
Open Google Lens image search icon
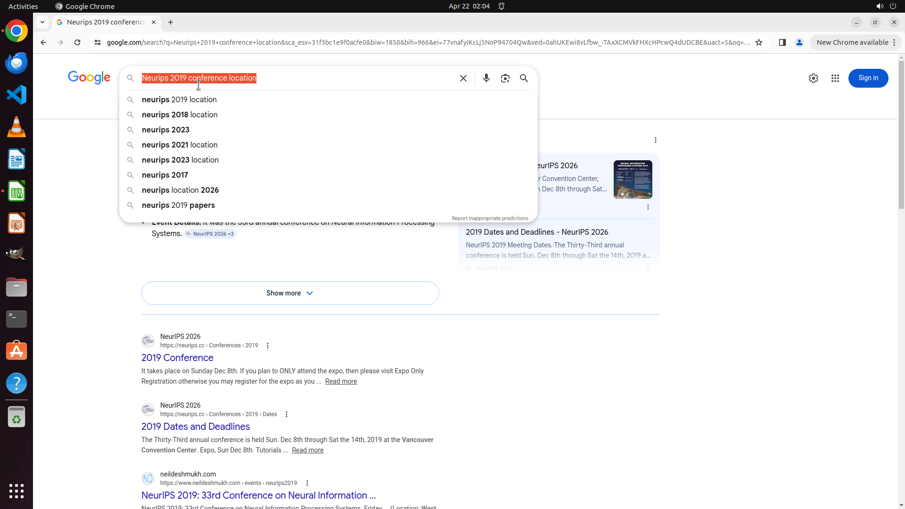click(x=505, y=78)
